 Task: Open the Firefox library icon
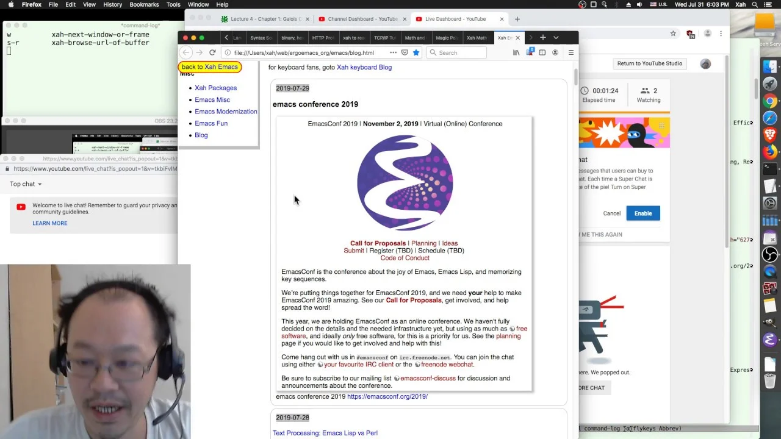(516, 52)
